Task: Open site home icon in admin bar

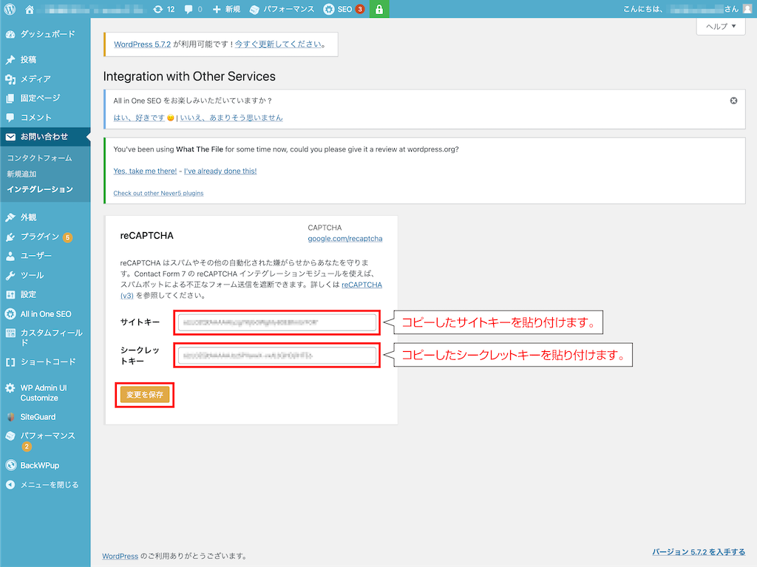Action: point(30,9)
